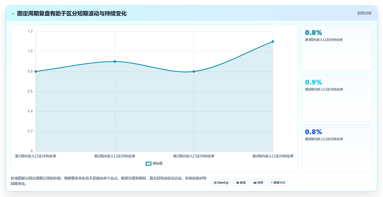Click the 趋势分析 label in the header
Viewport: 383px width, 197px height.
coord(364,13)
